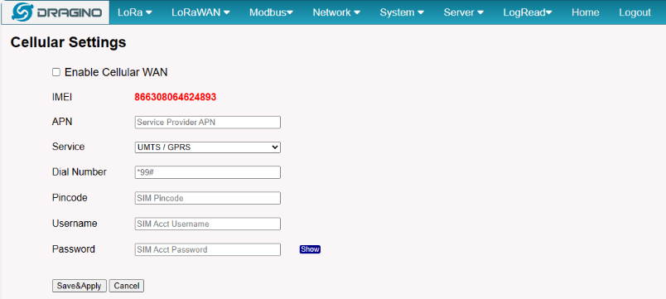Click the SIM Acct Username field
This screenshot has height=299, width=666.
click(x=208, y=224)
